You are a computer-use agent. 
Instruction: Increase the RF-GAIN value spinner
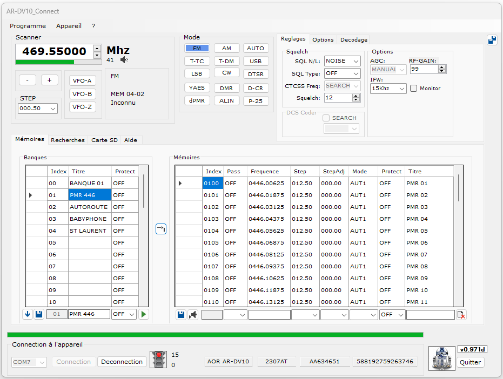tap(442, 67)
